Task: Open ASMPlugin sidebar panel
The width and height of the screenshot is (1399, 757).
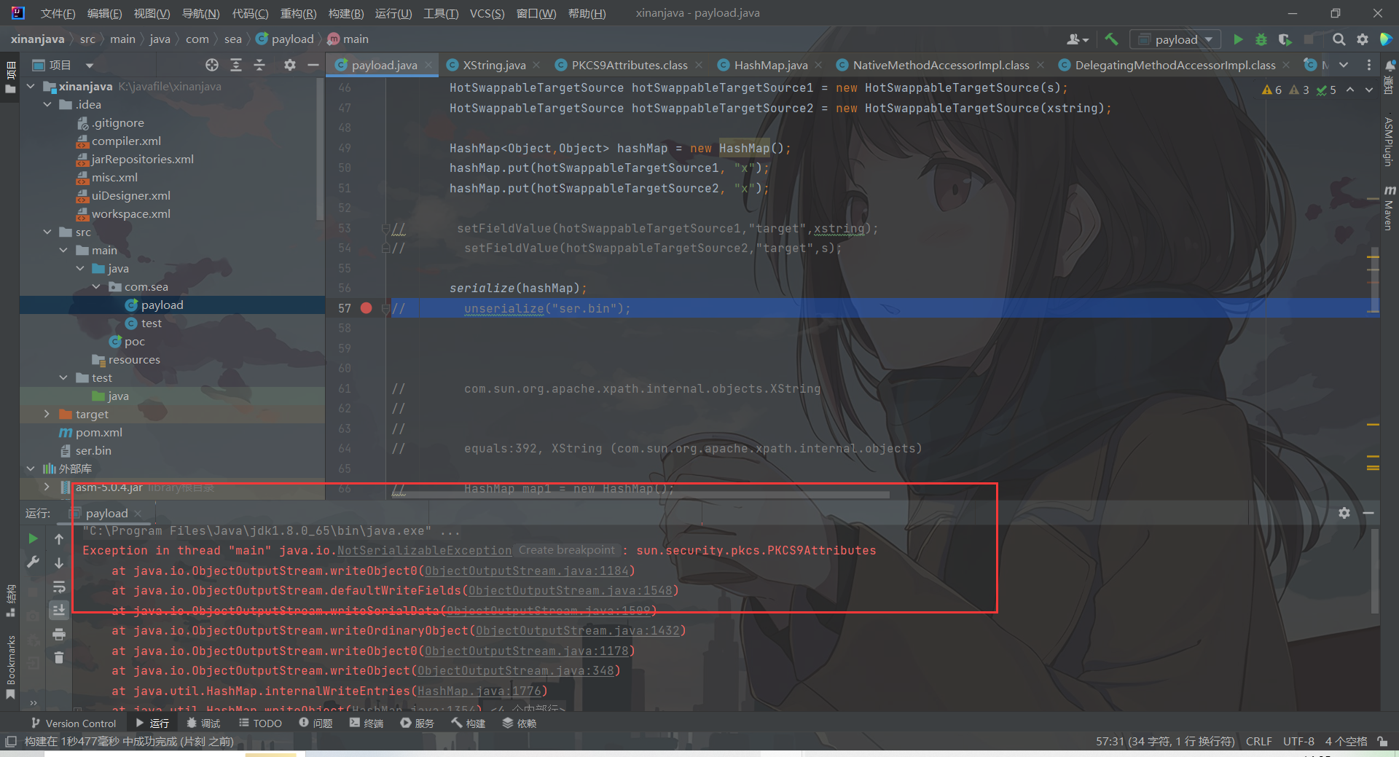Action: tap(1389, 141)
